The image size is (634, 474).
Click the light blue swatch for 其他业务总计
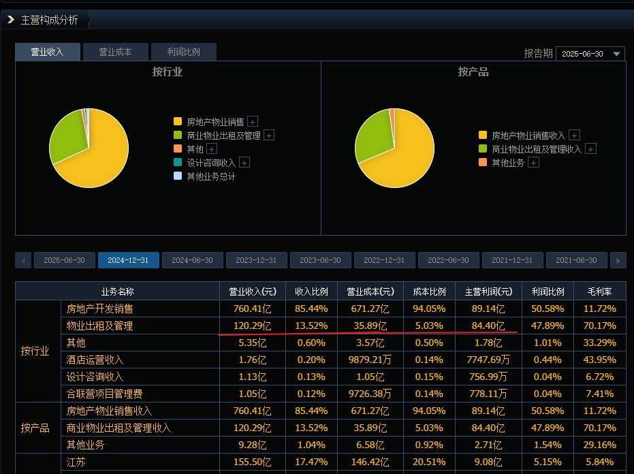coord(178,176)
